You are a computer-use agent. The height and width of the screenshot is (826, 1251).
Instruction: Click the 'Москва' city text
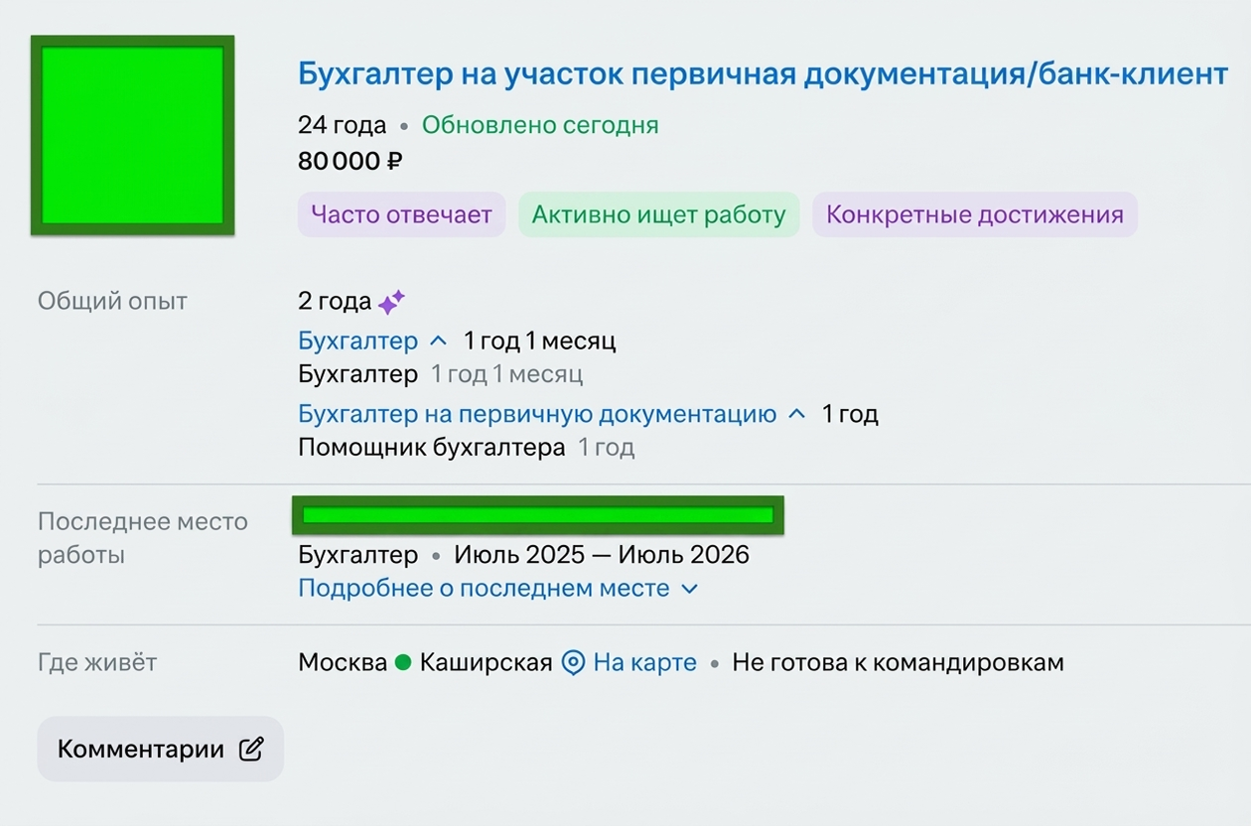tap(343, 662)
